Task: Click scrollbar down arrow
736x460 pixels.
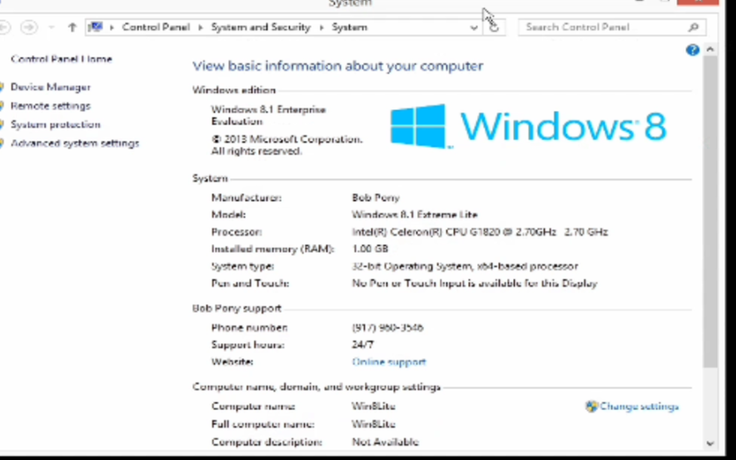Action: [x=710, y=443]
